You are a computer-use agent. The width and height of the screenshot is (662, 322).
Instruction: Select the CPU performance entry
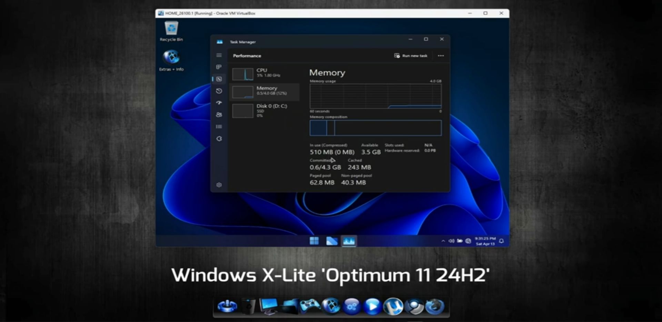[x=265, y=73]
